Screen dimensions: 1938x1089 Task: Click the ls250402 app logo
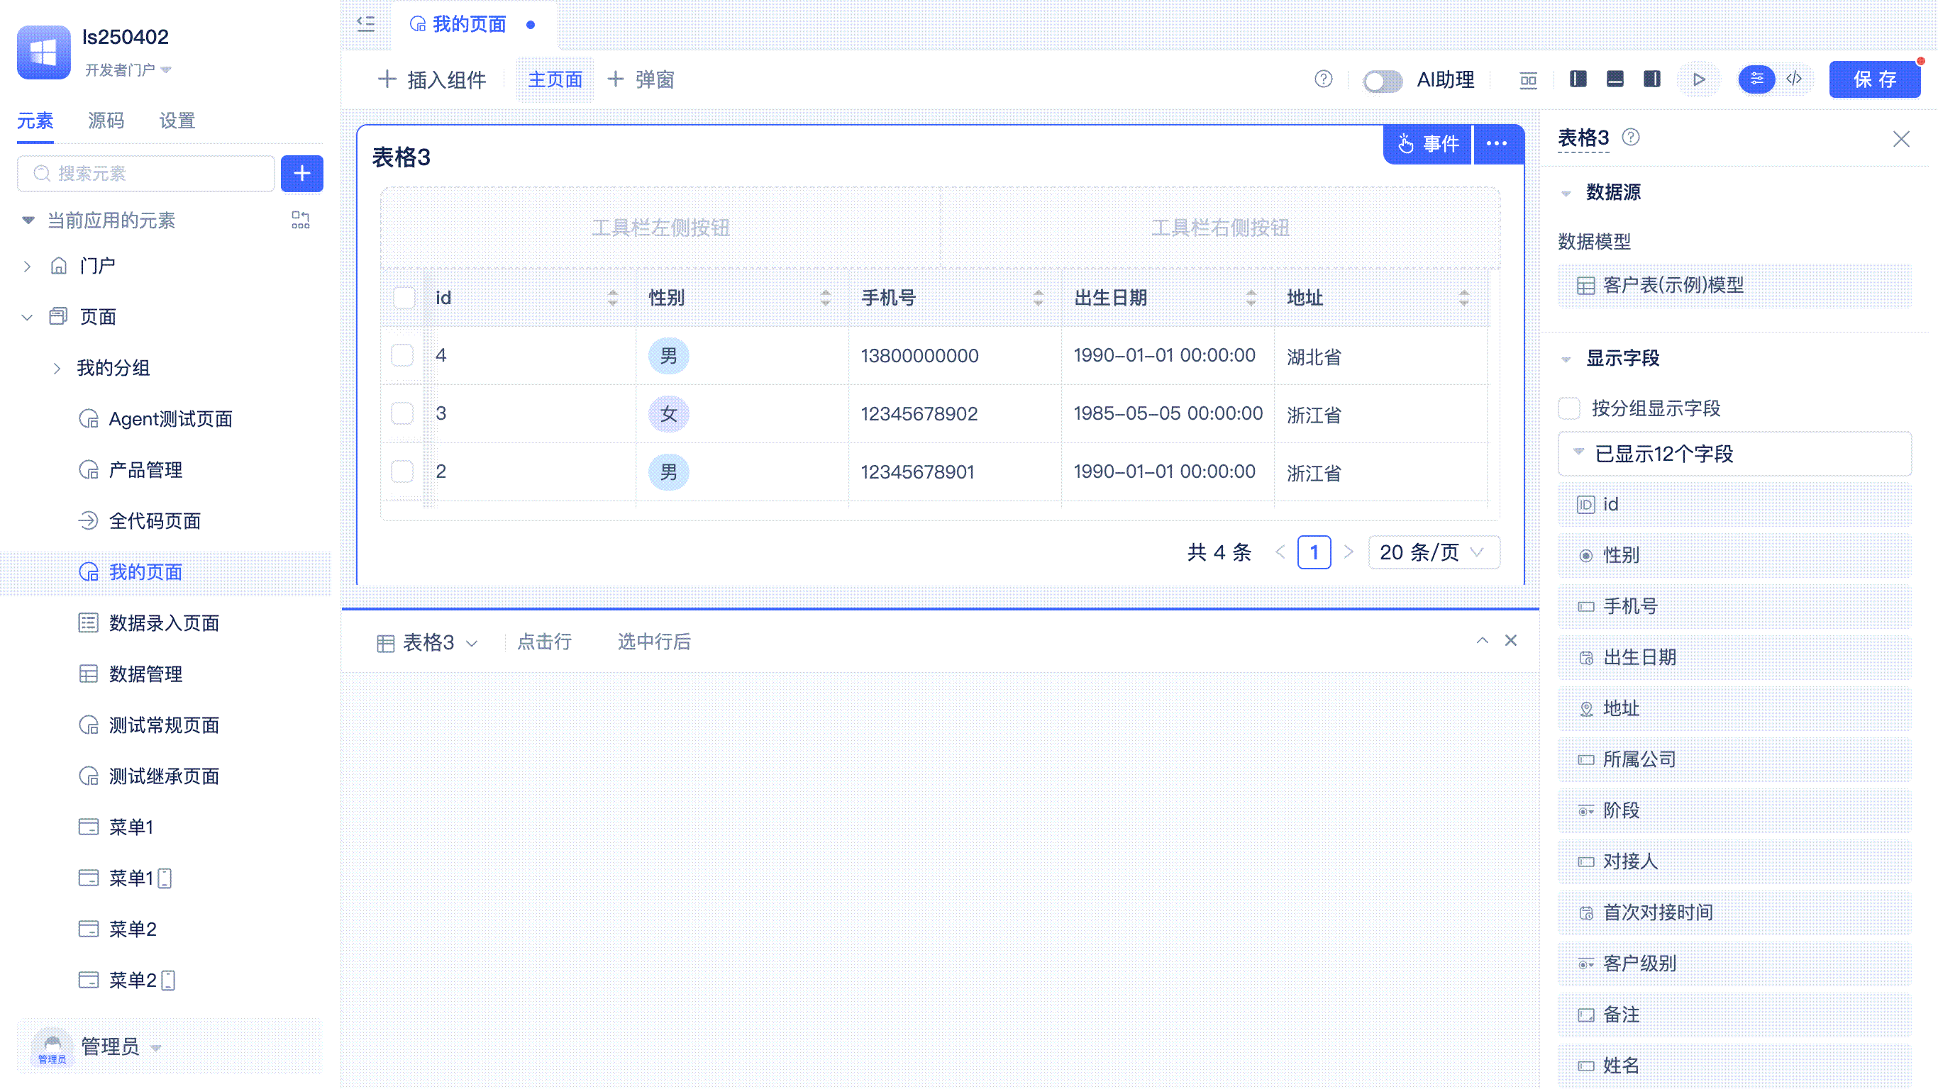(44, 52)
